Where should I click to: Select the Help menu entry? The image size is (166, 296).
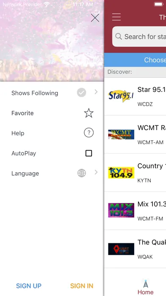52,133
